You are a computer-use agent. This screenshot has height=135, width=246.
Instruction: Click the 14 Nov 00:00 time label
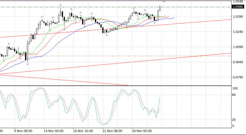click(x=54, y=131)
